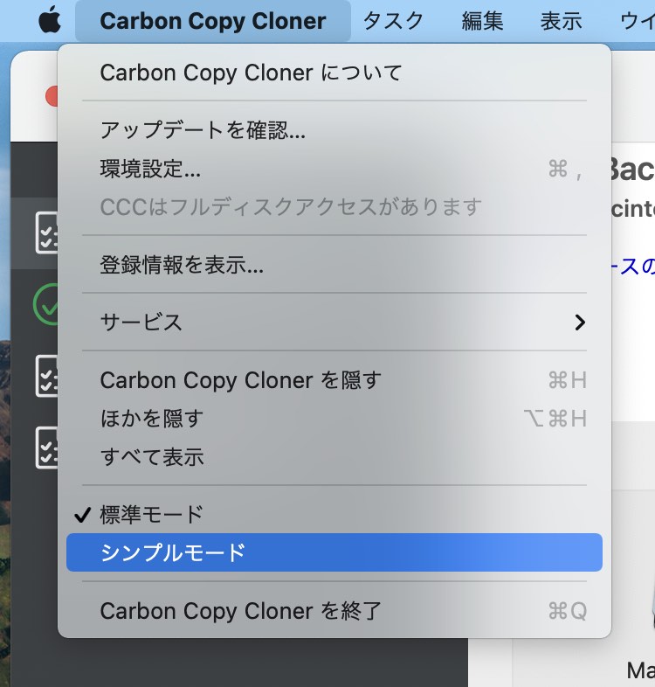The height and width of the screenshot is (687, 655).
Task: Choose Carbon Copy Cloner を終了
Action: pyautogui.click(x=334, y=610)
